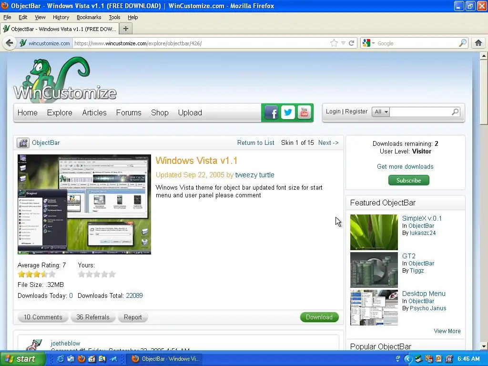488x366 pixels.
Task: Click Get more downloads link
Action: point(405,166)
